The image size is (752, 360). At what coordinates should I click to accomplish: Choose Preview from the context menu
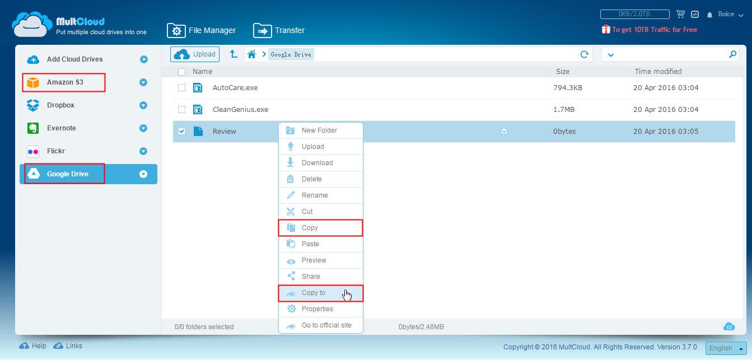coord(321,260)
